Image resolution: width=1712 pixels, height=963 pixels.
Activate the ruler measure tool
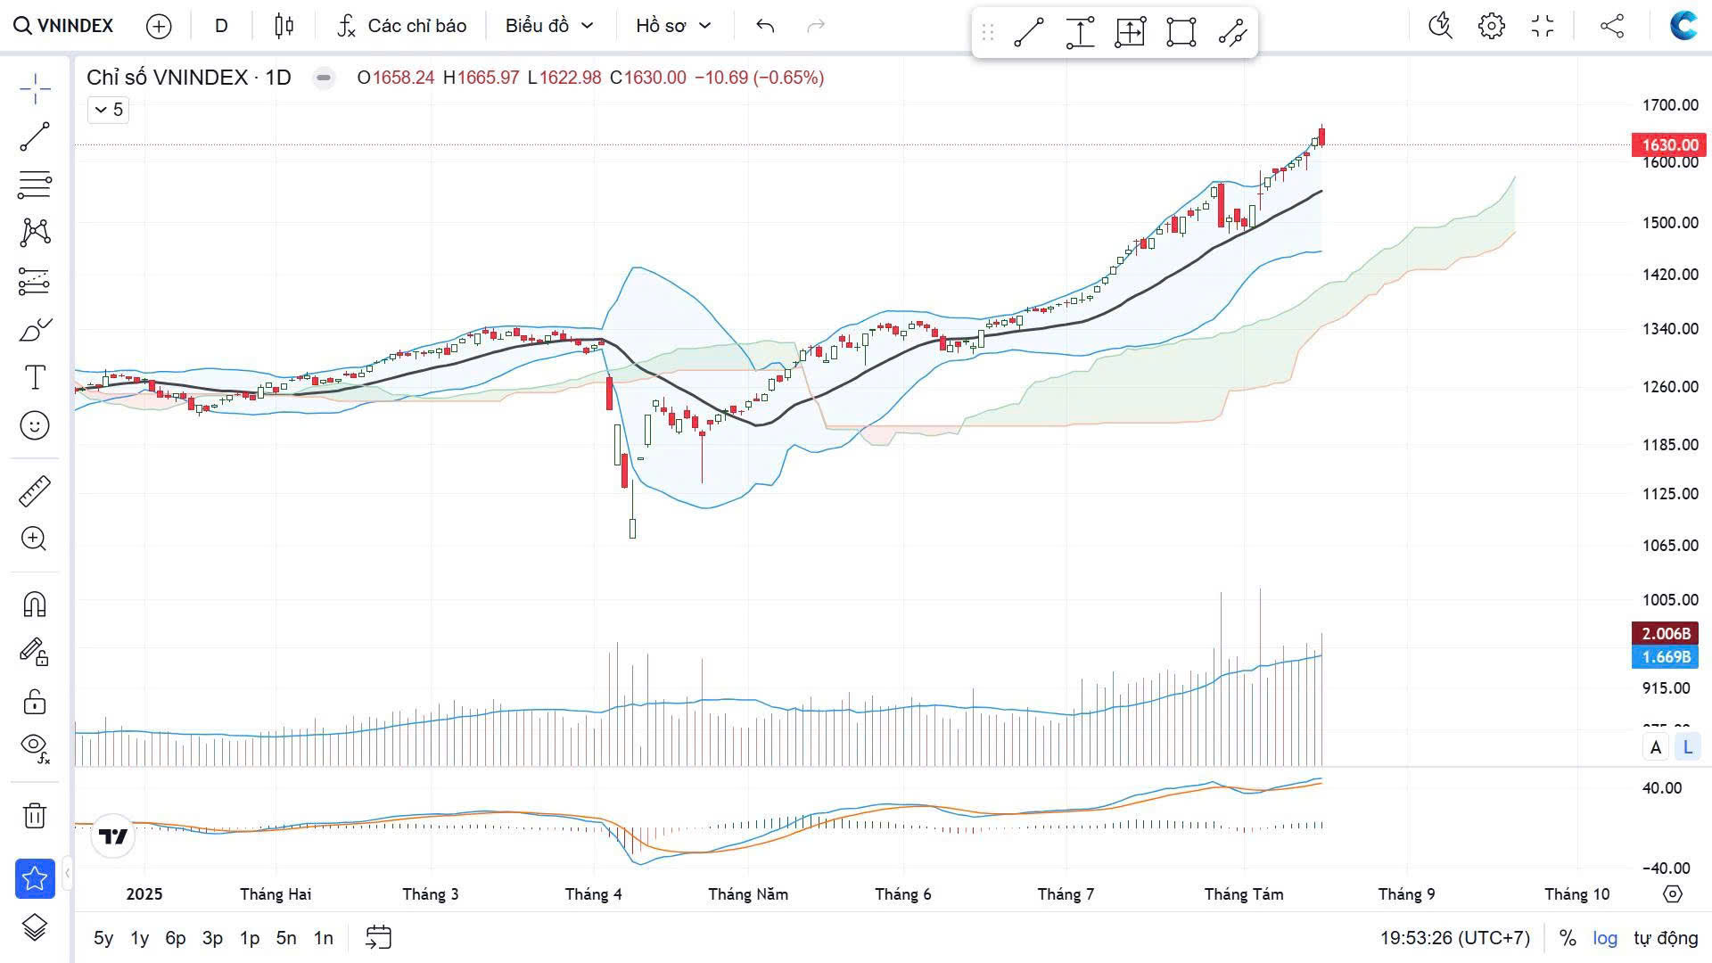[35, 491]
